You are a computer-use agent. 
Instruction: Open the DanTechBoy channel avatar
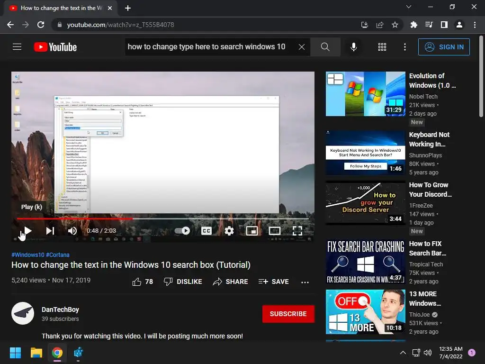(x=23, y=313)
